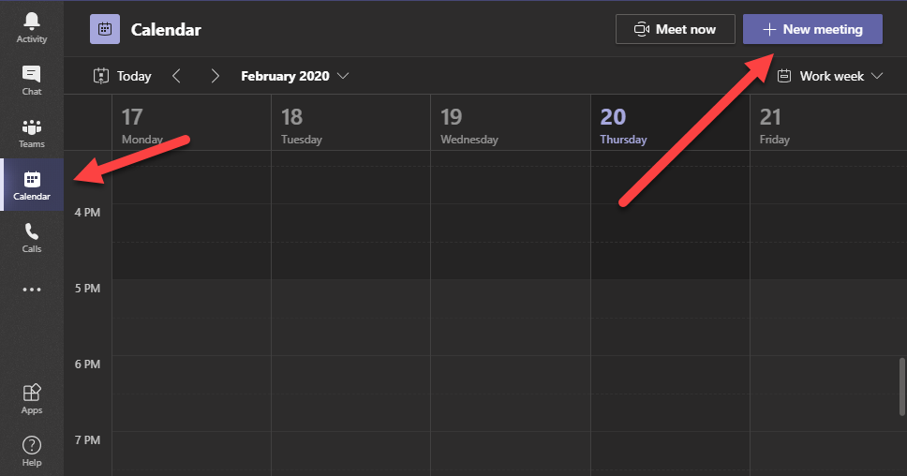Jump to Today in the calendar
Screen dimensions: 907x476
[122, 76]
